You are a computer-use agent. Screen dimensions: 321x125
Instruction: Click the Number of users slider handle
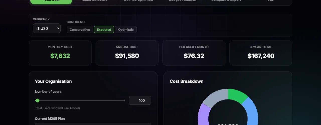(38, 100)
